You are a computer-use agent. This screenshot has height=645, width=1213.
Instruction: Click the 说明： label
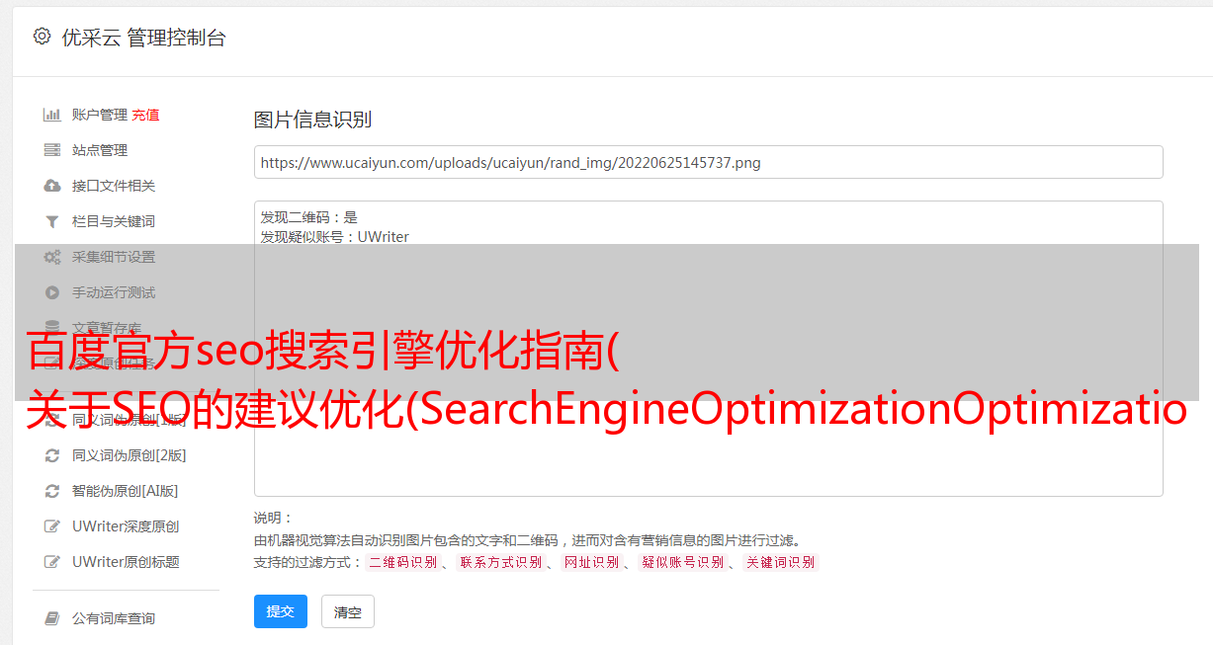tap(273, 518)
